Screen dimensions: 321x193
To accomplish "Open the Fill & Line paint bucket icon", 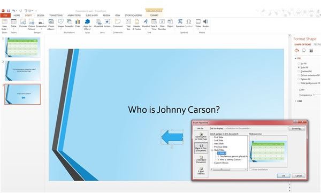I will tap(296, 50).
